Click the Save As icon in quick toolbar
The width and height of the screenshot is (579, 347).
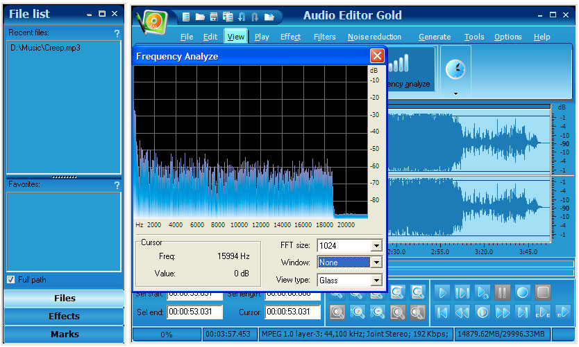click(228, 17)
